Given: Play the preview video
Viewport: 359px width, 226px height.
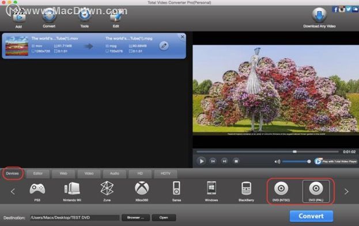Looking at the screenshot, I should [x=201, y=161].
